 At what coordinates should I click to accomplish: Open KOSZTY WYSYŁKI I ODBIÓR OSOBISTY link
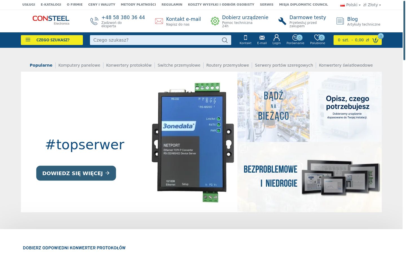point(221,4)
